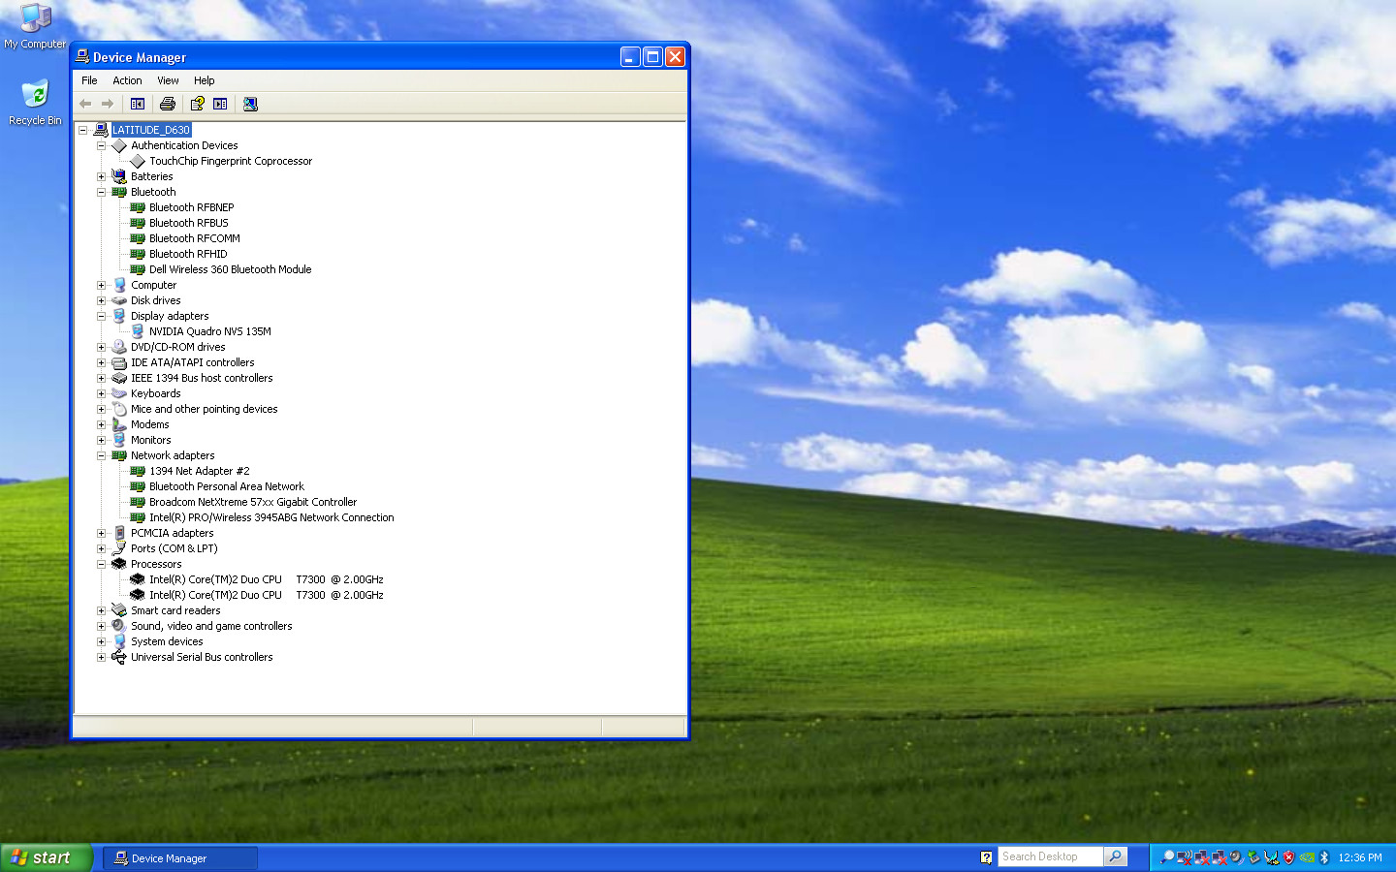Image resolution: width=1396 pixels, height=872 pixels.
Task: Toggle Show/Hide Console Tree toolbar icon
Action: pyautogui.click(x=138, y=104)
